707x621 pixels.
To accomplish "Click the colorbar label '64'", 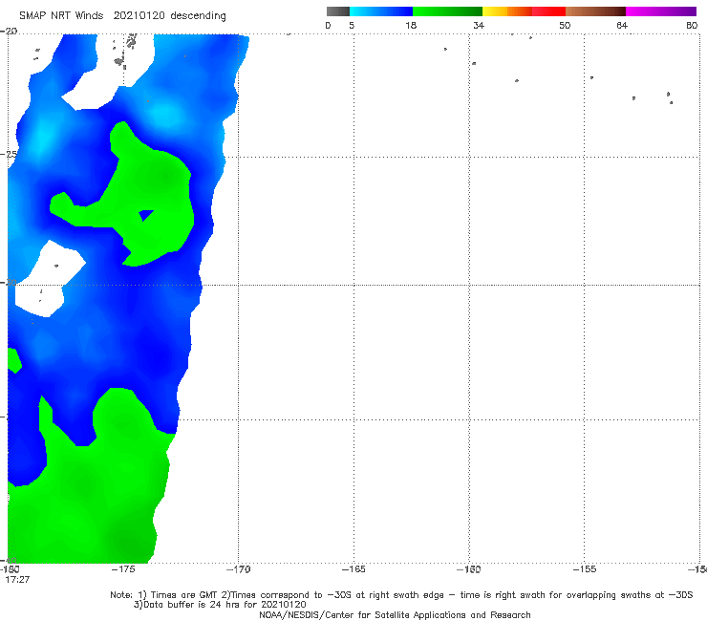I will point(622,25).
